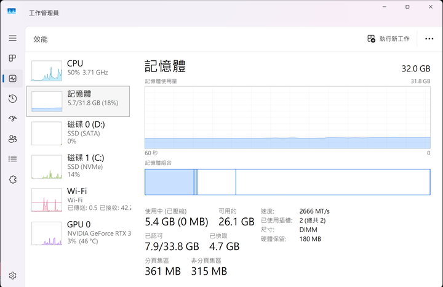This screenshot has width=443, height=287.
Task: Select the 記憶體 performance item
Action: [x=78, y=101]
